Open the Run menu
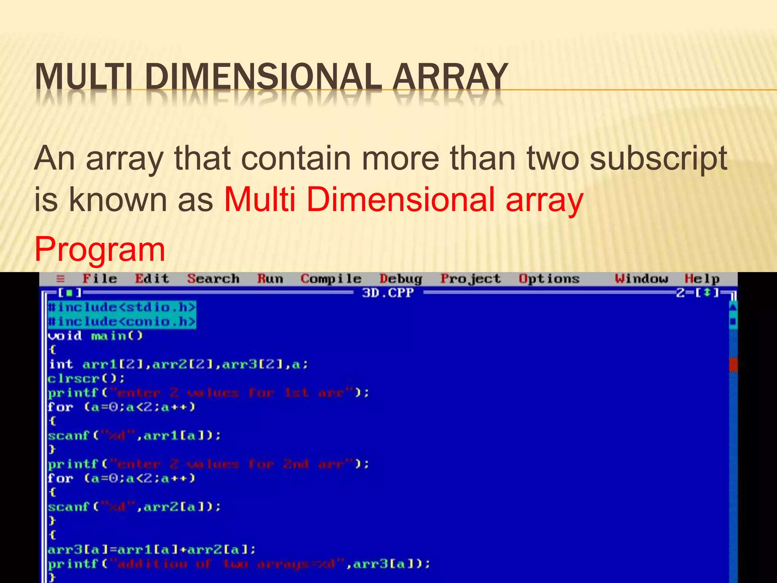Image resolution: width=777 pixels, height=583 pixels. tap(270, 279)
